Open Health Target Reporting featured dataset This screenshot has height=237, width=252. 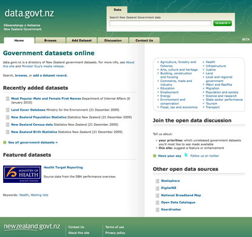tap(63, 167)
